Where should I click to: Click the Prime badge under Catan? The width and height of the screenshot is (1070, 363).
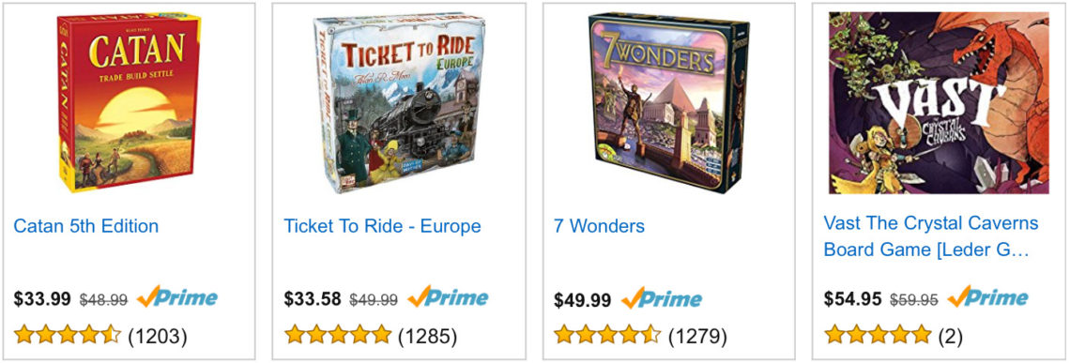coord(177,297)
